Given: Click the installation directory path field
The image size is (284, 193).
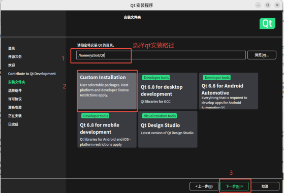Looking at the screenshot, I should pos(161,55).
